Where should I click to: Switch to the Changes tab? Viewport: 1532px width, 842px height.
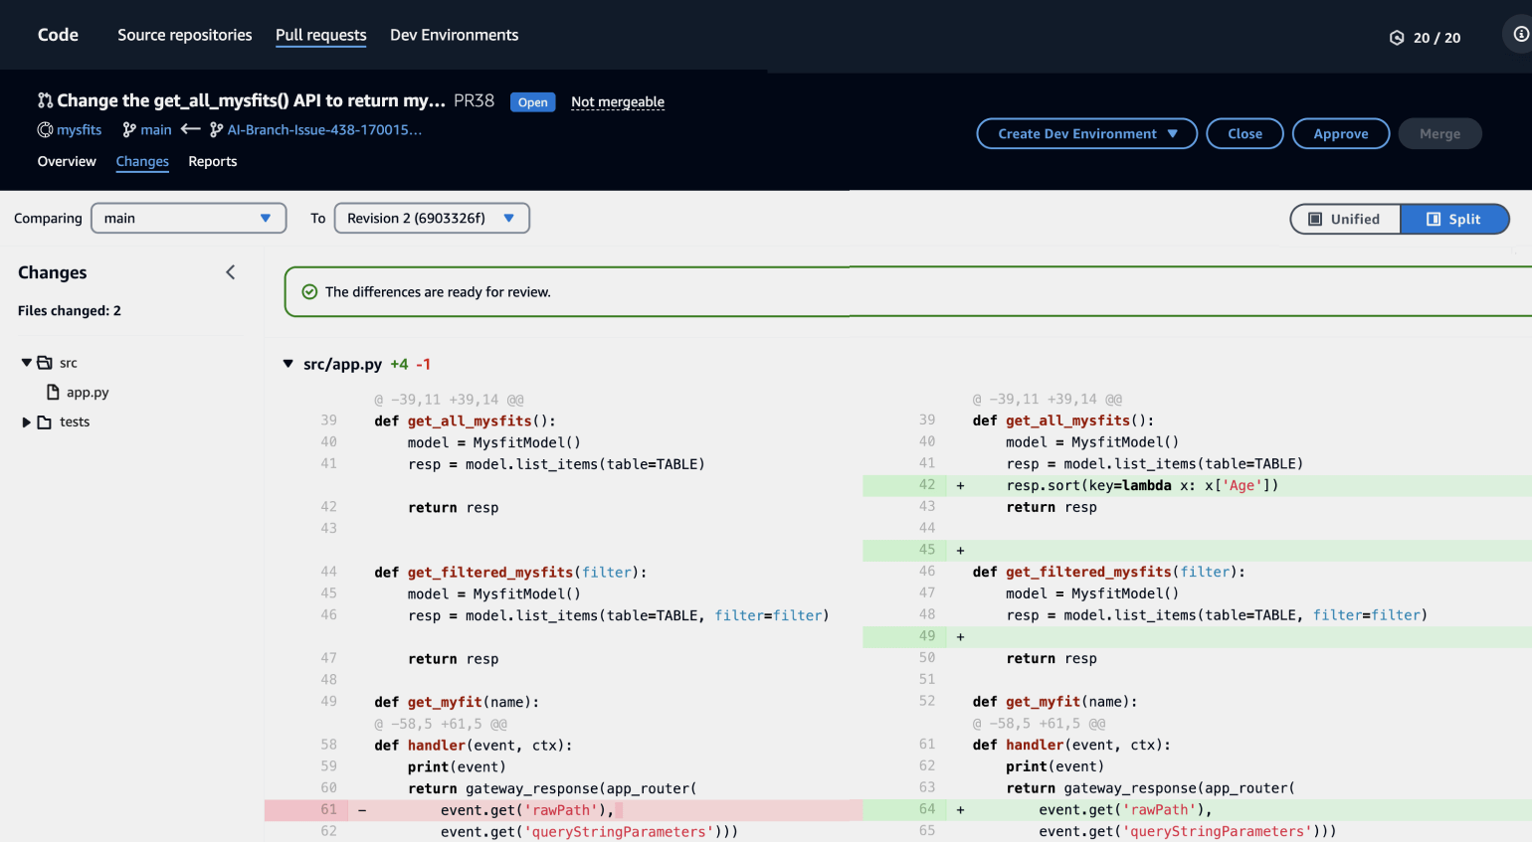(x=142, y=161)
